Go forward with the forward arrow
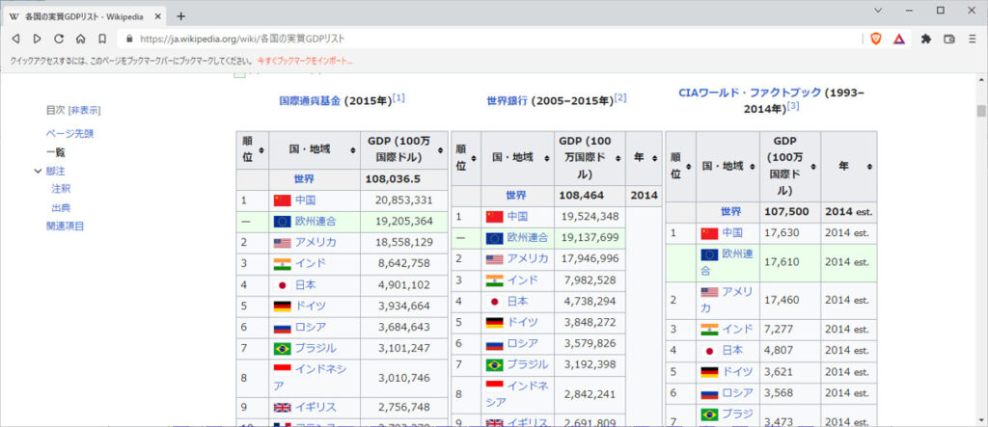Screen dimensions: 988x427 pyautogui.click(x=38, y=39)
